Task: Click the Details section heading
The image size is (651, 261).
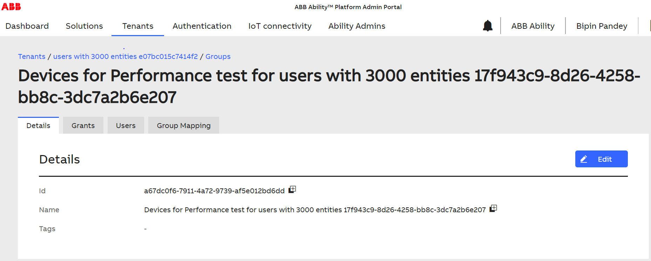Action: pos(60,159)
